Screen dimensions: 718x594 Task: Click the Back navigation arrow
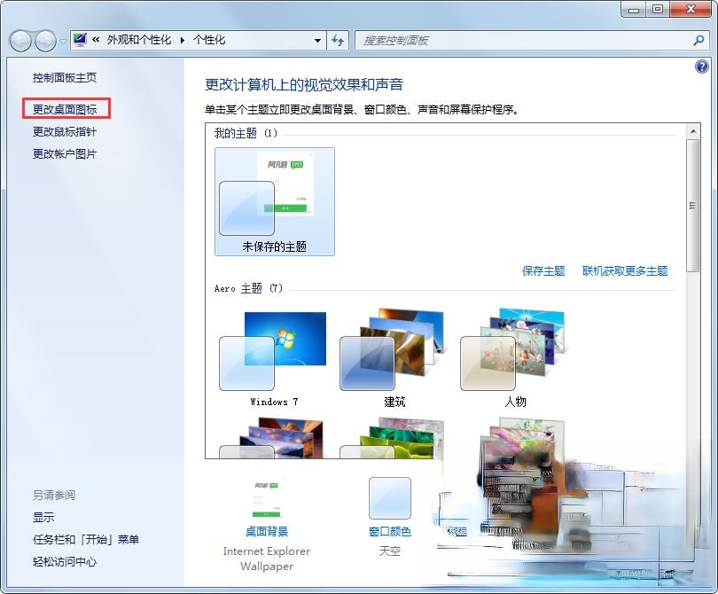tap(20, 41)
